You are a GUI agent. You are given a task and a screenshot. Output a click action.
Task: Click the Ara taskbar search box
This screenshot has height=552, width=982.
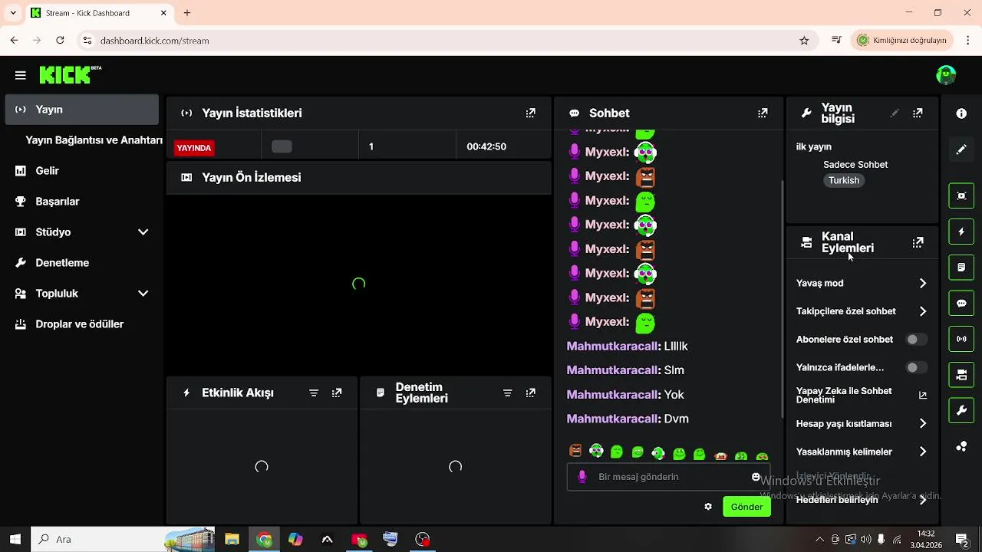pos(123,539)
